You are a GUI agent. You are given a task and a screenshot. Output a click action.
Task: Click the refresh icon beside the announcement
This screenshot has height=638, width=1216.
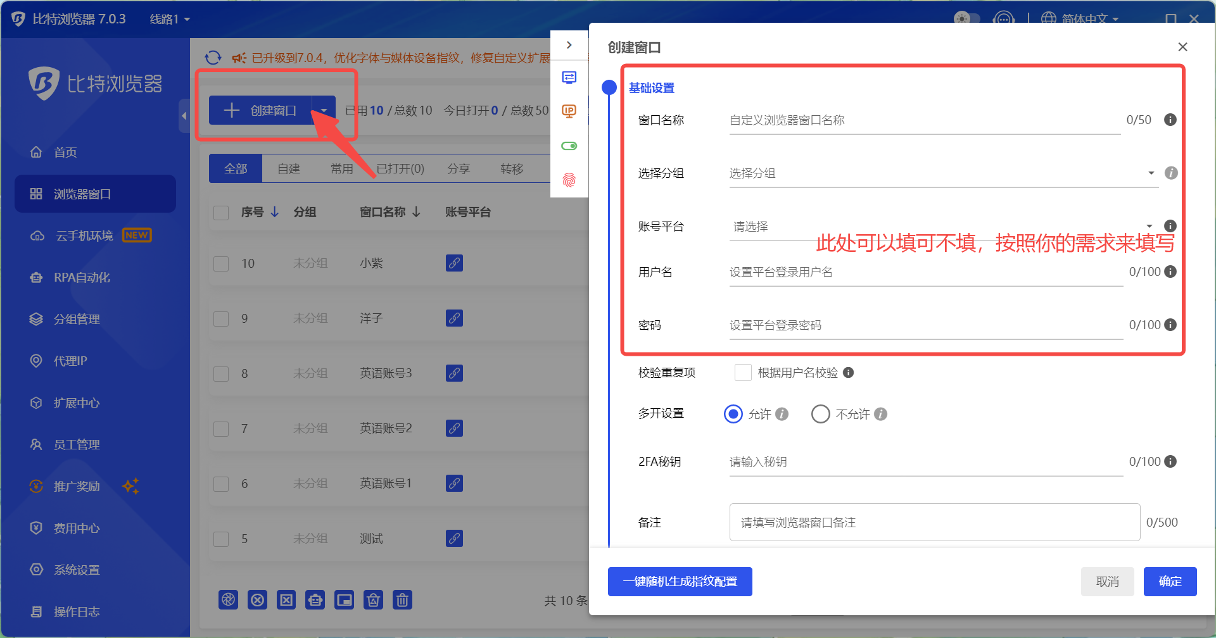(213, 58)
